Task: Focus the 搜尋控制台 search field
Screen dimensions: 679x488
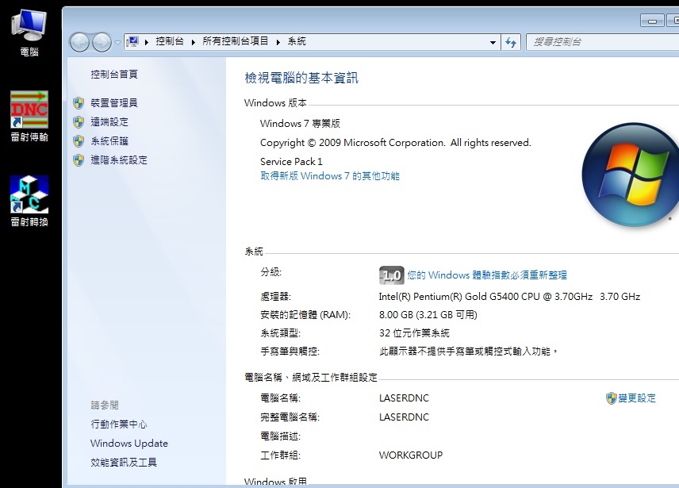Action: pos(603,42)
